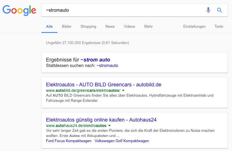This screenshot has width=232, height=151.
Task: Click the blue search magnifier icon
Action: 219,10
